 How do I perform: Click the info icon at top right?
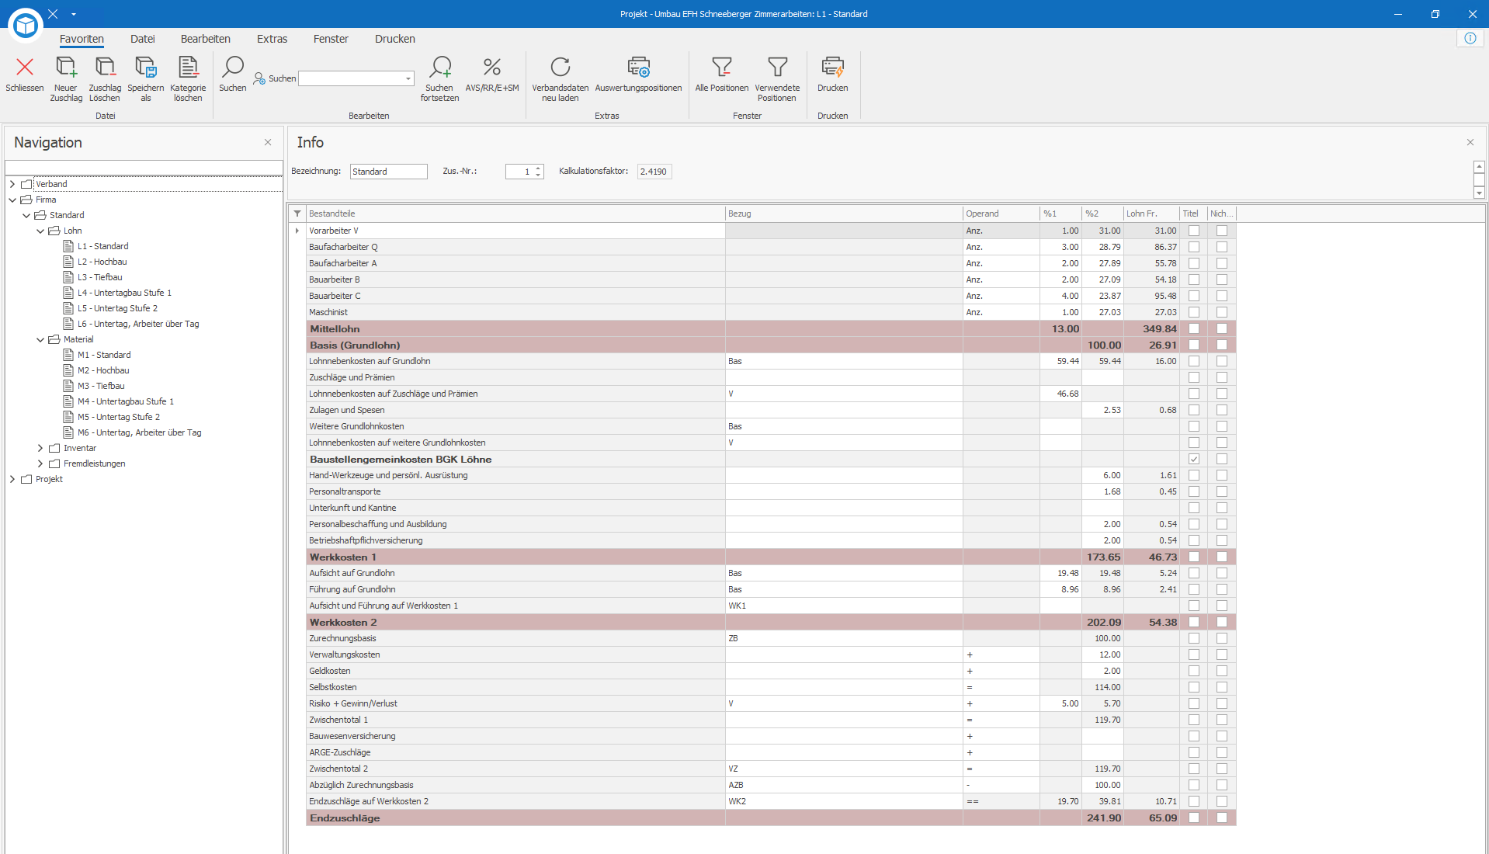click(x=1470, y=38)
